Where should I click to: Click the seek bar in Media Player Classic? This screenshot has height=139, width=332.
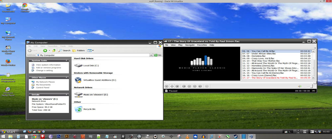click(x=240, y=82)
